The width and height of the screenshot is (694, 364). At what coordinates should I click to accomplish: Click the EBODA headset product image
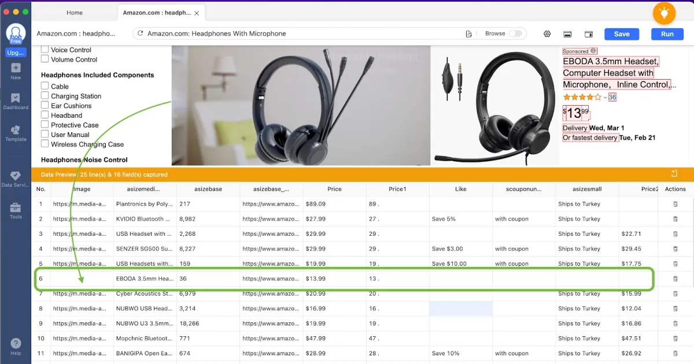(x=495, y=105)
